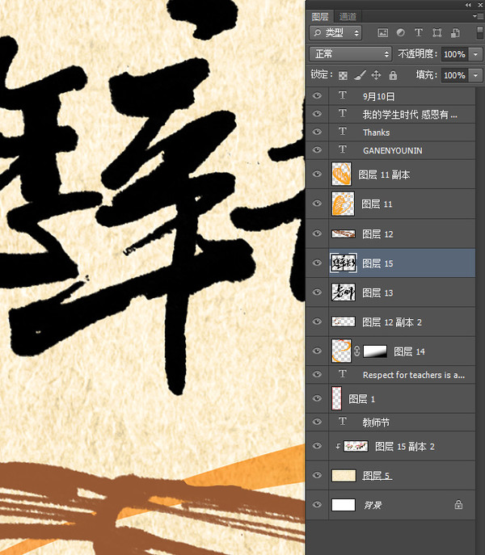This screenshot has height=555, width=485.
Task: Click the white 背景 layer thumbnail
Action: (x=344, y=505)
